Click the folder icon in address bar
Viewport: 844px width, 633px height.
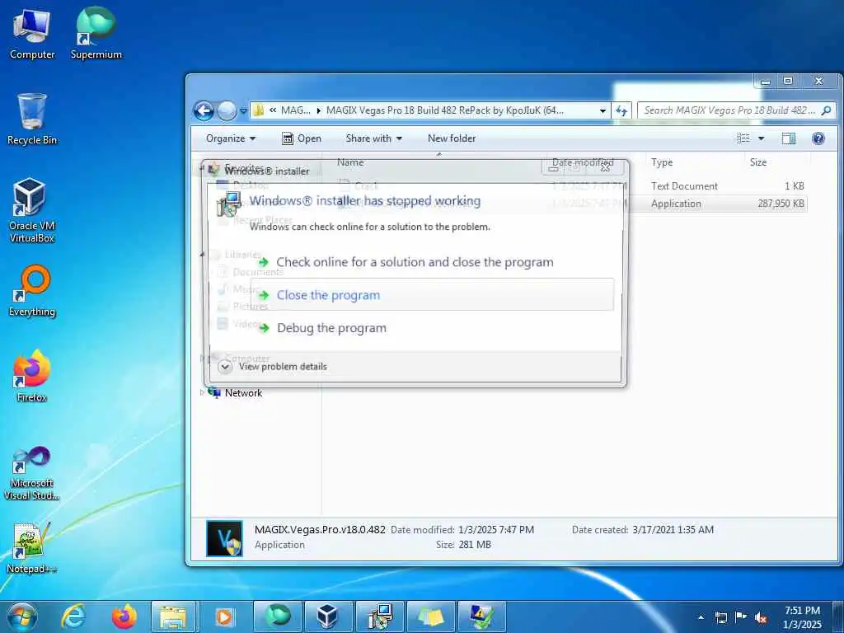[258, 110]
